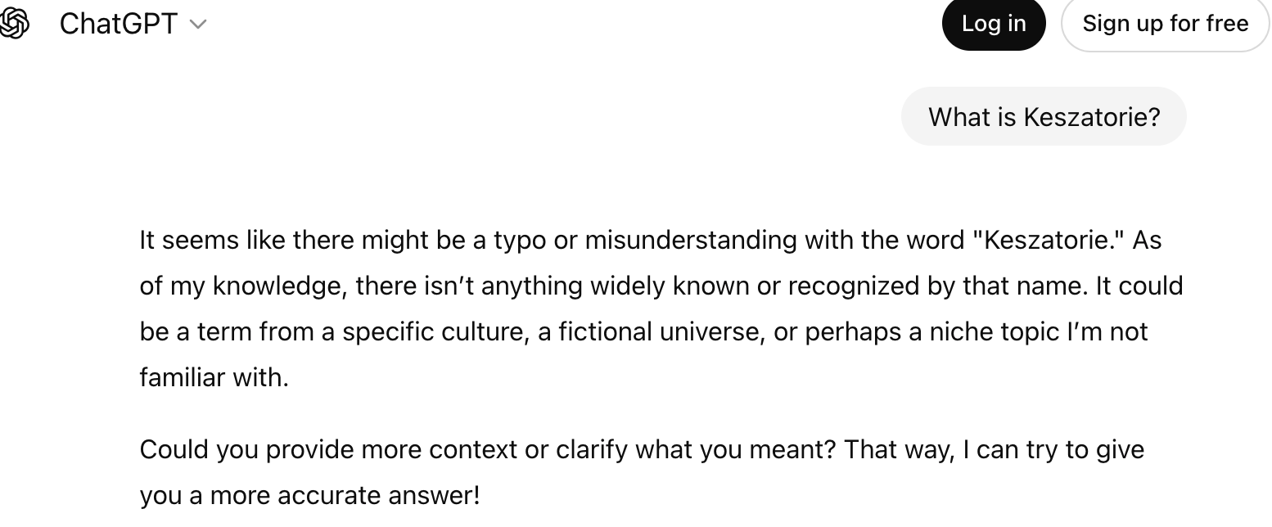
Task: Click the words "familiar with." ending the first paragraph
Action: point(214,377)
